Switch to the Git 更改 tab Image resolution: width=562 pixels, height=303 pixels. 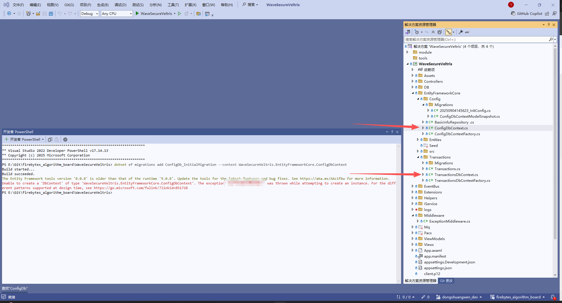(x=446, y=281)
